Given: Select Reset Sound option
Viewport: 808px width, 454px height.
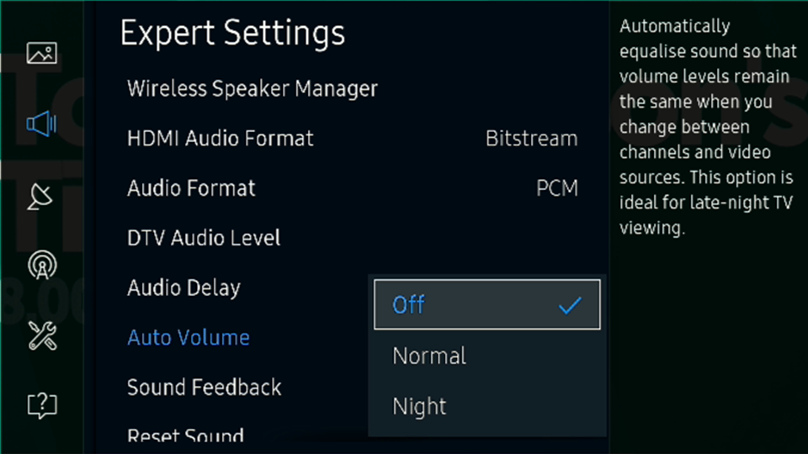Looking at the screenshot, I should tap(185, 436).
